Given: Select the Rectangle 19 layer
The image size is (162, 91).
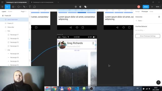Looking at the screenshot, I should (14, 57).
